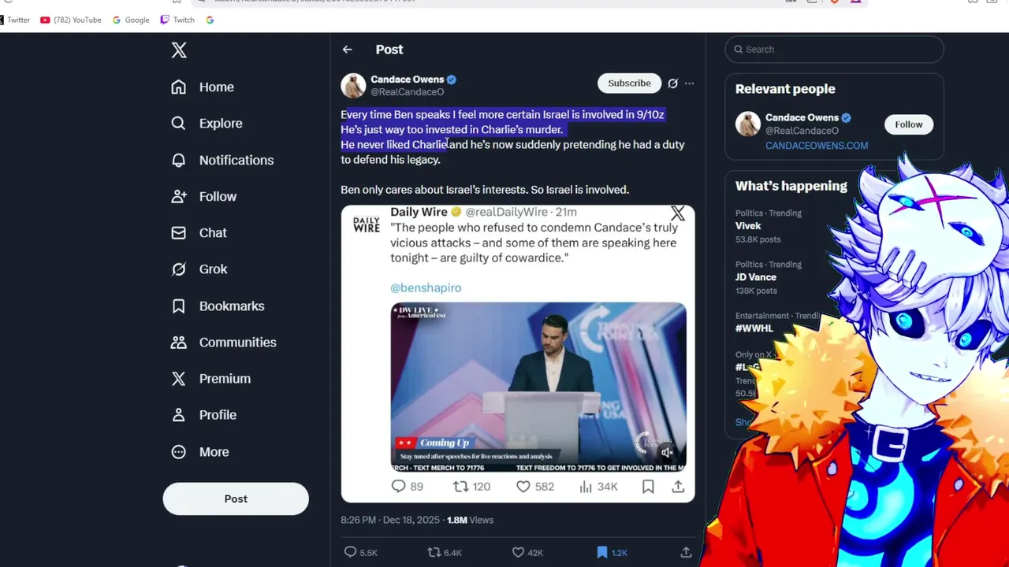Open the Chat section
Image resolution: width=1009 pixels, height=567 pixels.
point(199,232)
